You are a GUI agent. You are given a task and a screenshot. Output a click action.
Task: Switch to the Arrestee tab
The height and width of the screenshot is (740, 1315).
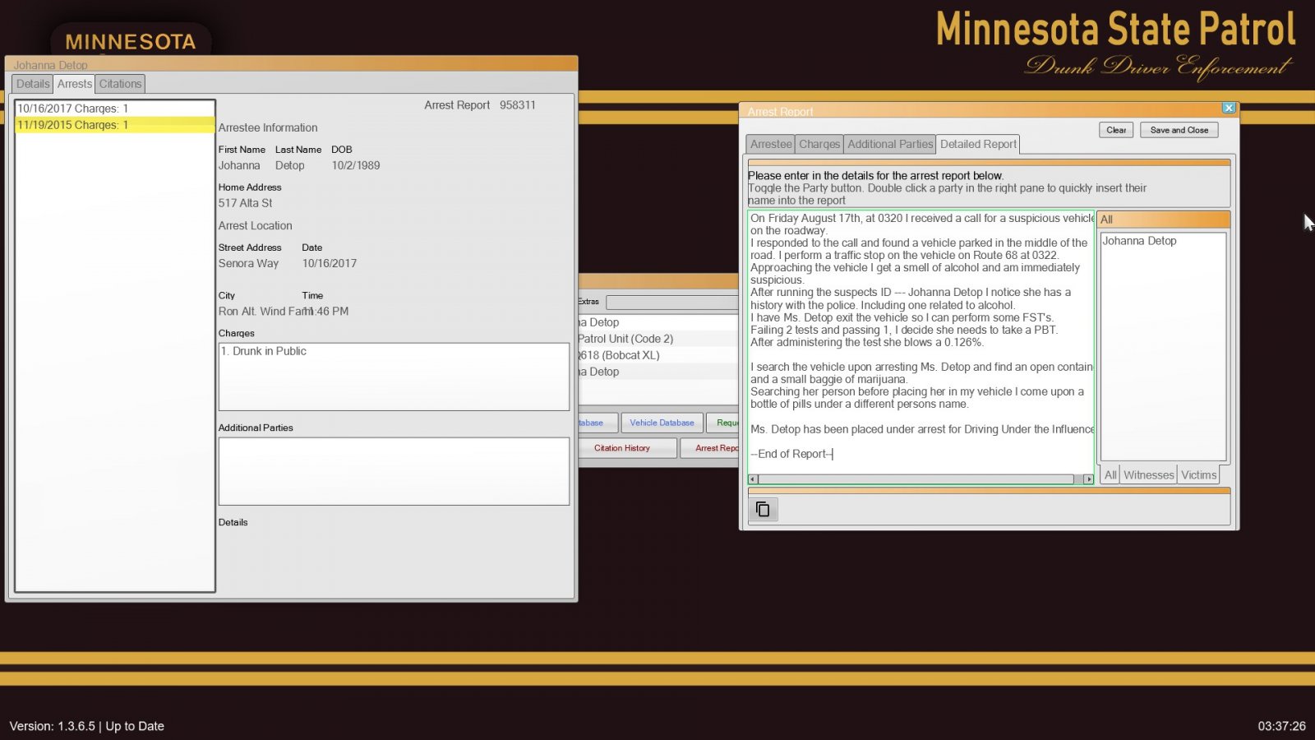pyautogui.click(x=770, y=144)
